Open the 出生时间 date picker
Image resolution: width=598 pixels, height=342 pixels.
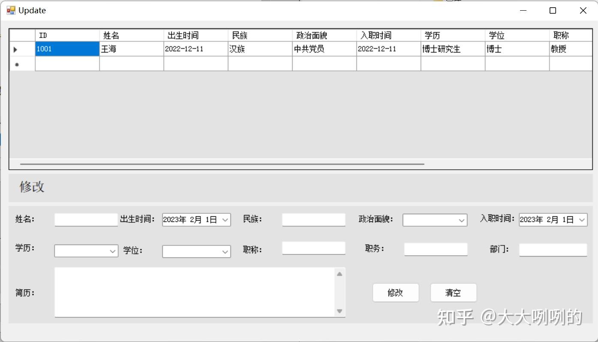[x=226, y=219]
